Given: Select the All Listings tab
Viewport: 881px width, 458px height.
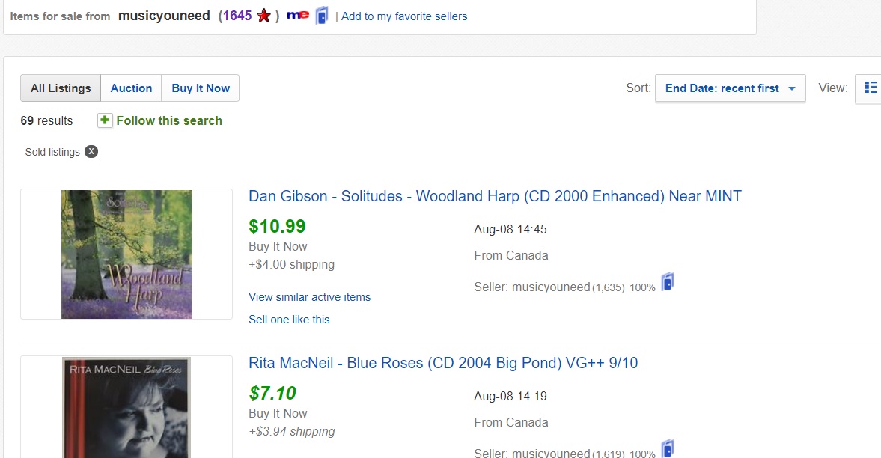Looking at the screenshot, I should pyautogui.click(x=61, y=88).
